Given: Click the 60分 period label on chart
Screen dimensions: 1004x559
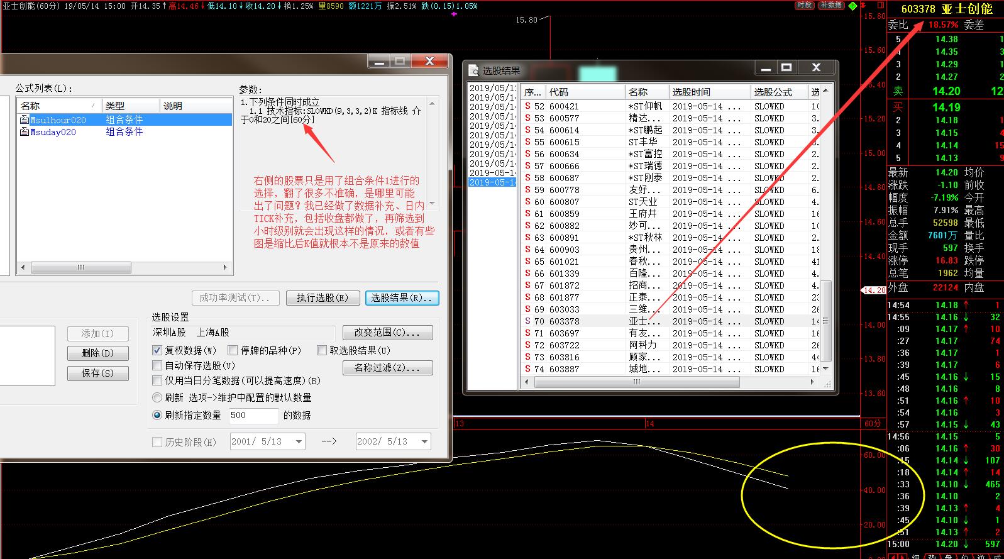Looking at the screenshot, I should (873, 424).
